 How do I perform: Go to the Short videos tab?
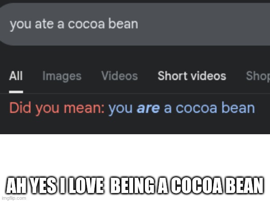pyautogui.click(x=192, y=76)
